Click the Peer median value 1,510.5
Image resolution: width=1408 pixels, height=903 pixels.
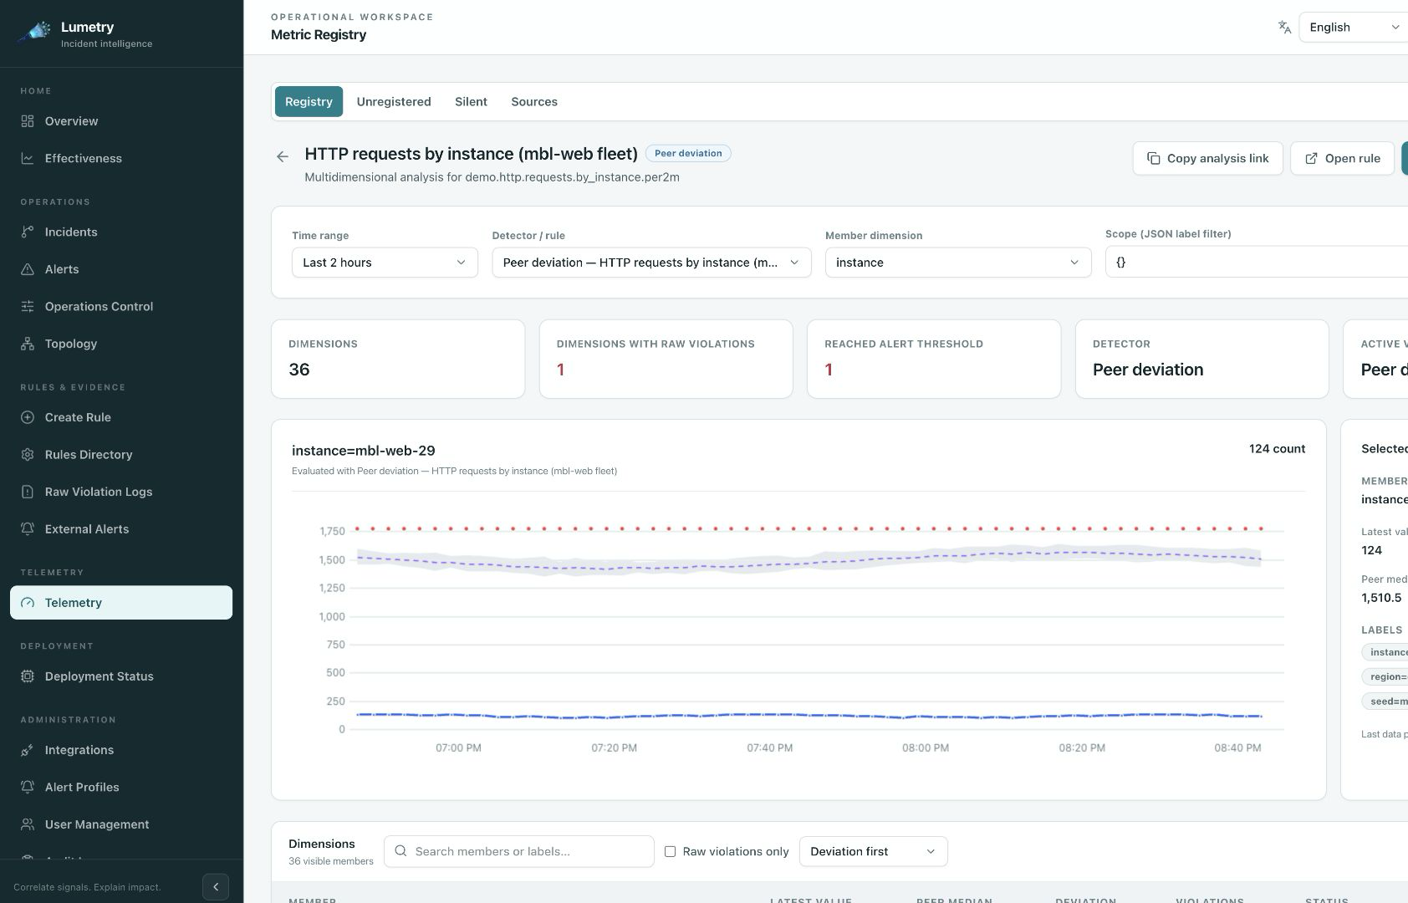coord(1381,598)
